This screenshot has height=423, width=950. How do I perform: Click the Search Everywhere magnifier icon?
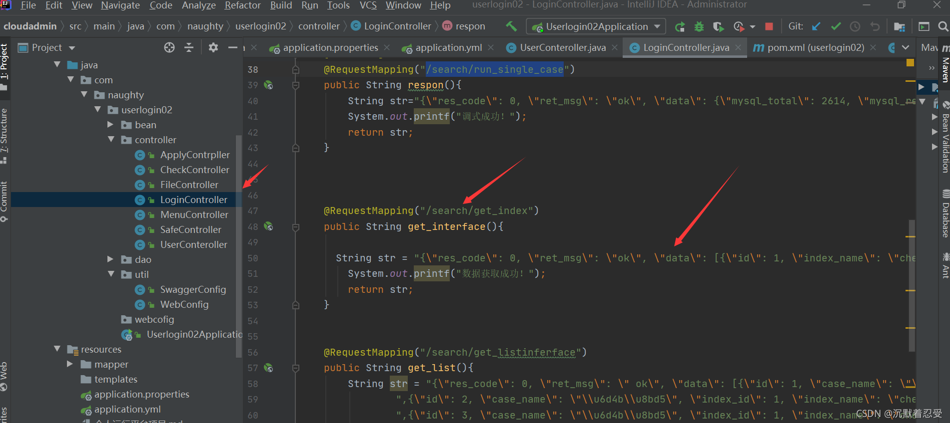point(943,26)
